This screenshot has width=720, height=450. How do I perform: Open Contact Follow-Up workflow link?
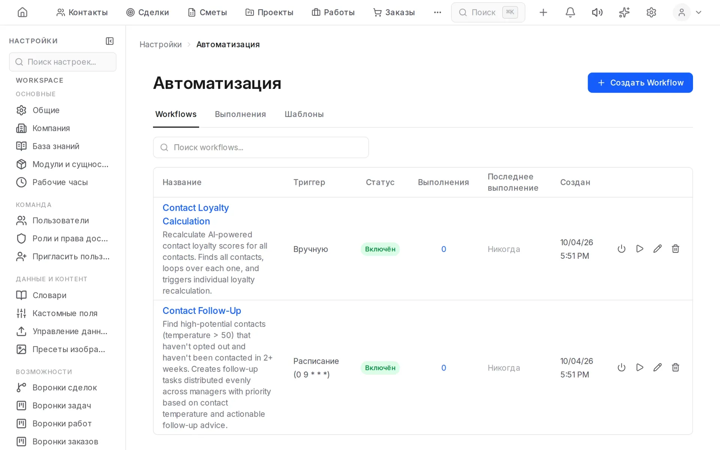pos(202,310)
